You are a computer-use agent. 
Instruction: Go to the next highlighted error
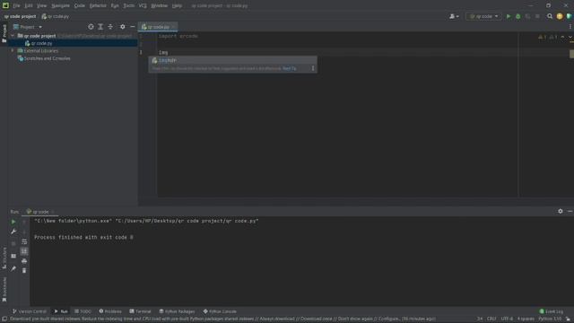[570, 37]
